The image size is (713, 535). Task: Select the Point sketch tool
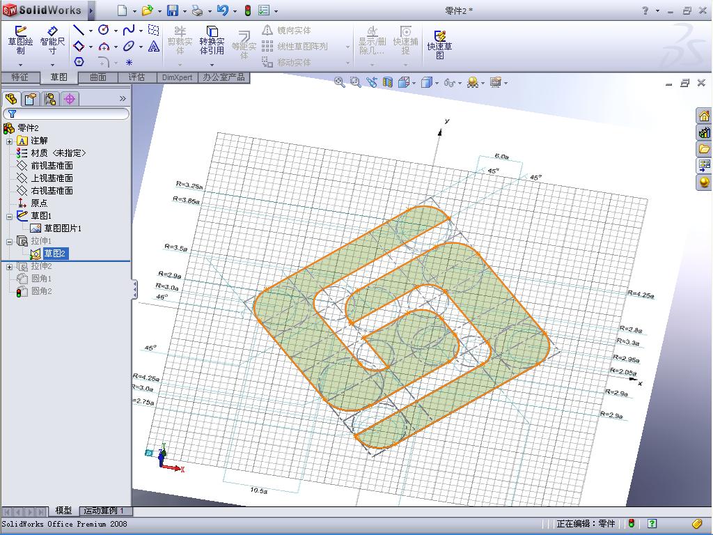click(x=129, y=62)
